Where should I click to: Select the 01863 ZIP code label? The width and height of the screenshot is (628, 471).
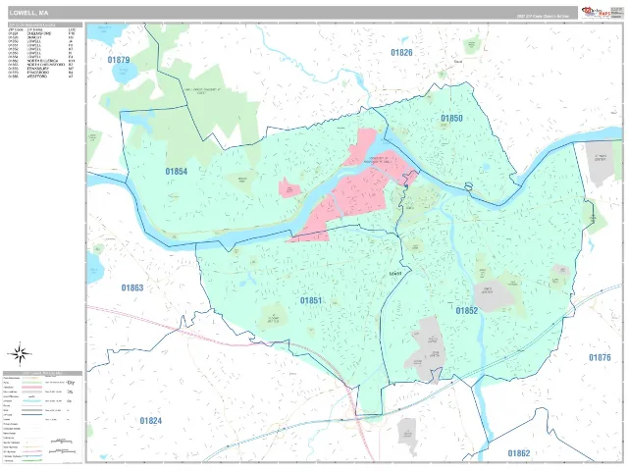[132, 288]
